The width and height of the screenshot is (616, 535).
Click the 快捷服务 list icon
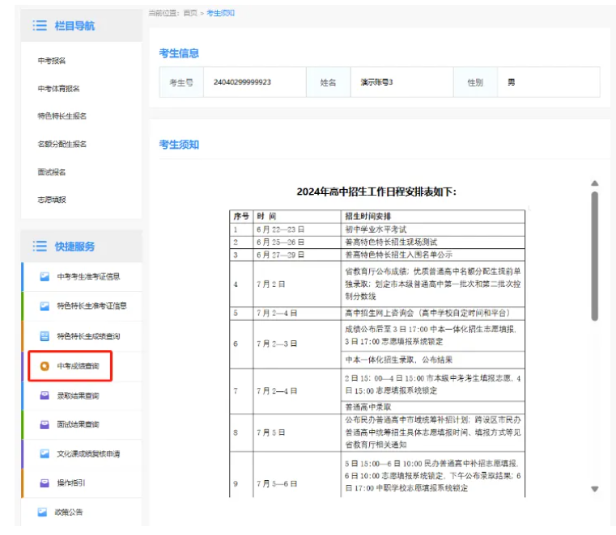40,246
